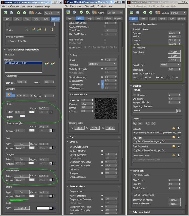Continue simulation icon in the left window
The width and height of the screenshot is (189, 216).
point(25,13)
